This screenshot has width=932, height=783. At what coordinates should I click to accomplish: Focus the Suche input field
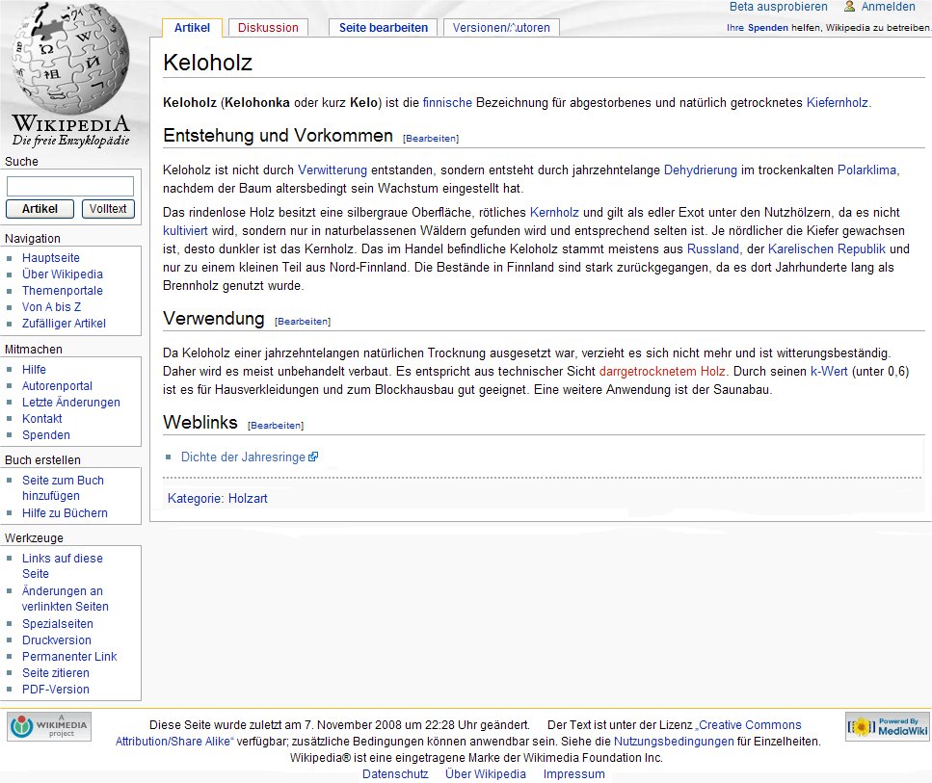pyautogui.click(x=70, y=187)
